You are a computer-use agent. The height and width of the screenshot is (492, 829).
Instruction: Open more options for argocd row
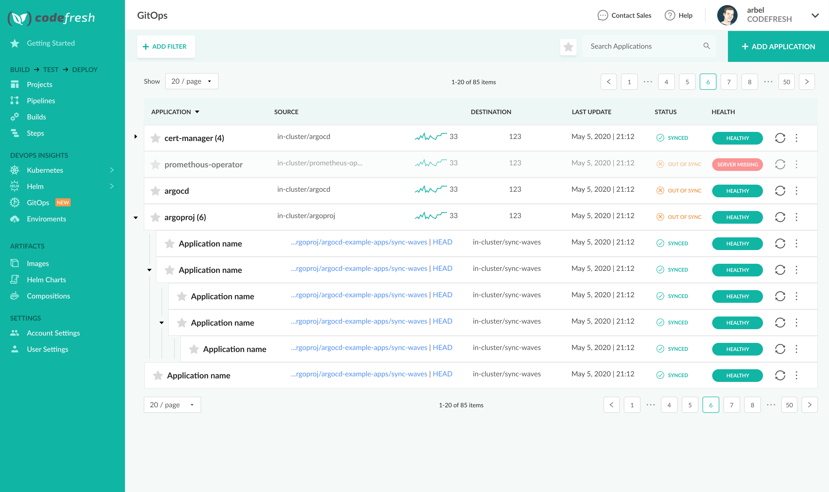[796, 191]
